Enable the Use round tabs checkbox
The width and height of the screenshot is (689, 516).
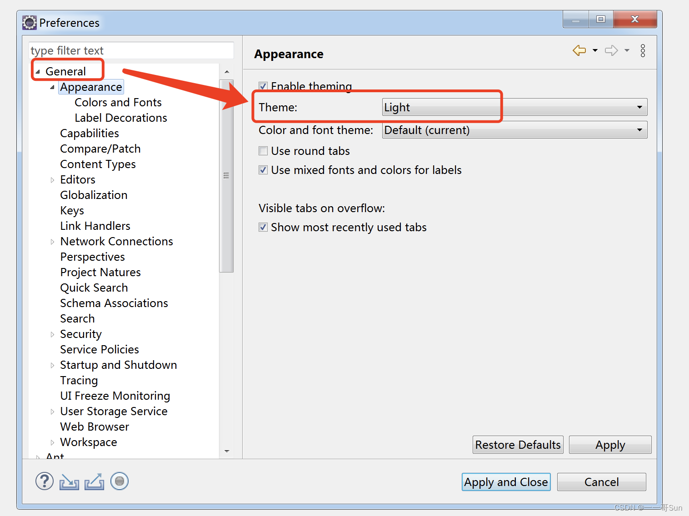[263, 151]
